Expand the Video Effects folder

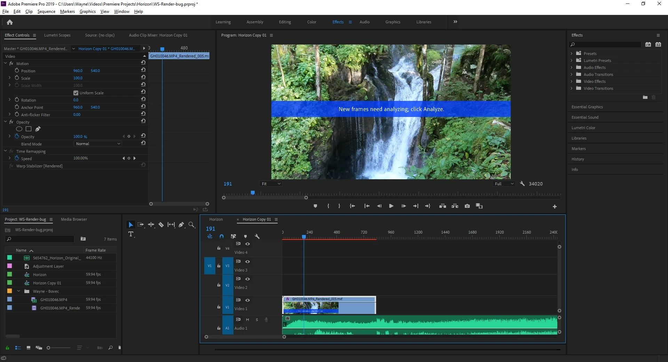point(572,81)
